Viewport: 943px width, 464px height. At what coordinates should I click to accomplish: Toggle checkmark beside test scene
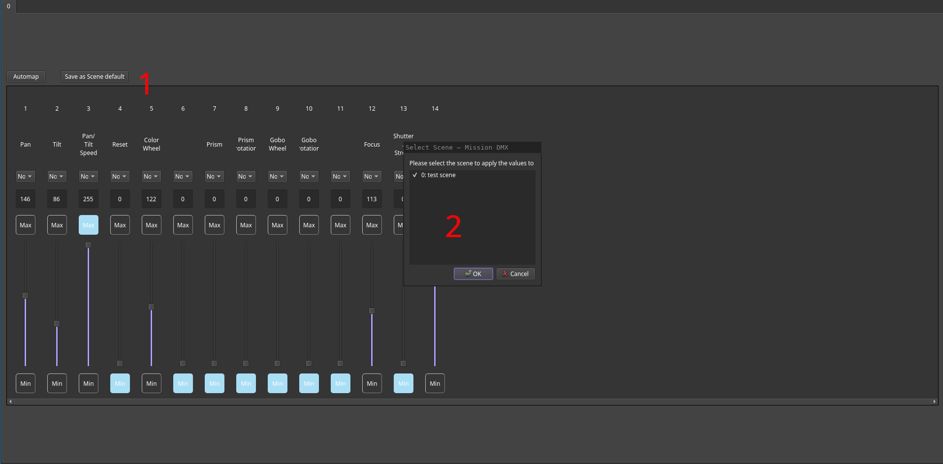[415, 175]
